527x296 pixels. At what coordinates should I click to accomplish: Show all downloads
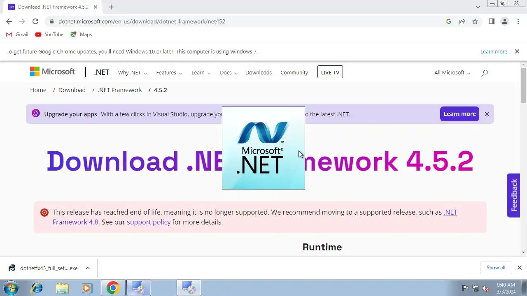click(496, 268)
